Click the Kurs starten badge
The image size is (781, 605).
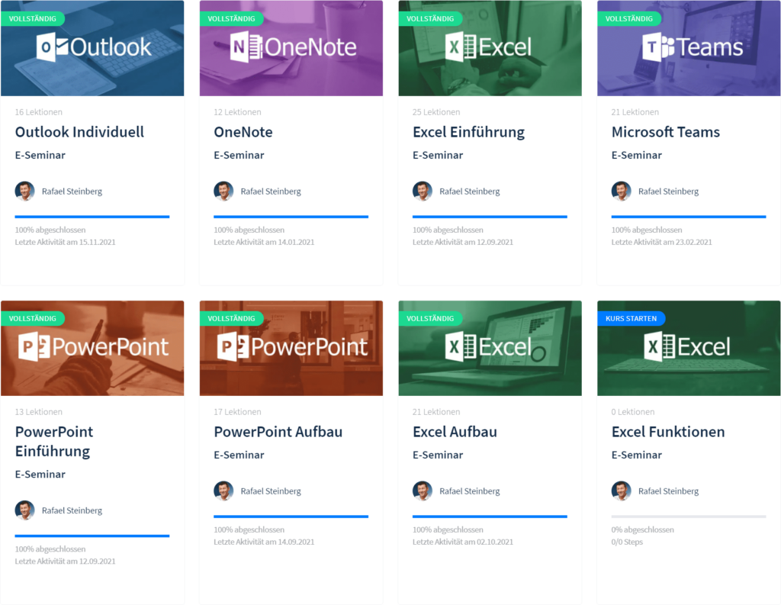click(x=631, y=318)
